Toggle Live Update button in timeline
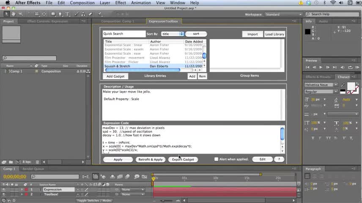The image size is (362, 203). click(x=95, y=177)
